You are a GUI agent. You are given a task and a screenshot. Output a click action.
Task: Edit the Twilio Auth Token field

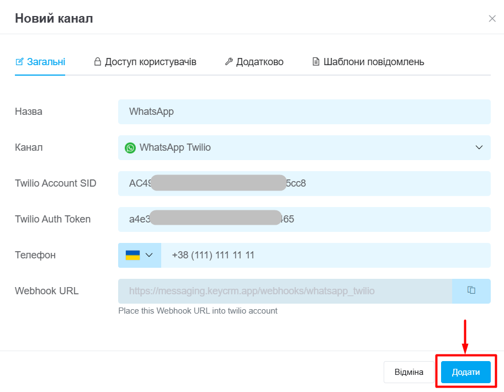[x=304, y=219]
